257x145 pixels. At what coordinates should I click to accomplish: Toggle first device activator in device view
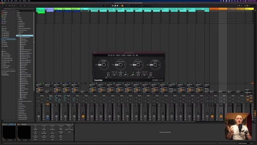pos(3,124)
